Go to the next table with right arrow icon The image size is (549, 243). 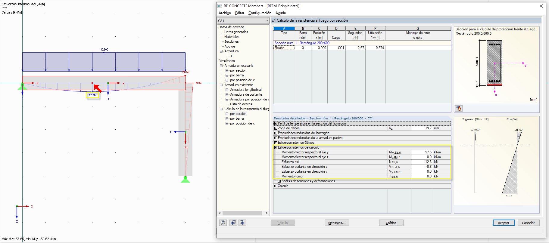(x=242, y=223)
